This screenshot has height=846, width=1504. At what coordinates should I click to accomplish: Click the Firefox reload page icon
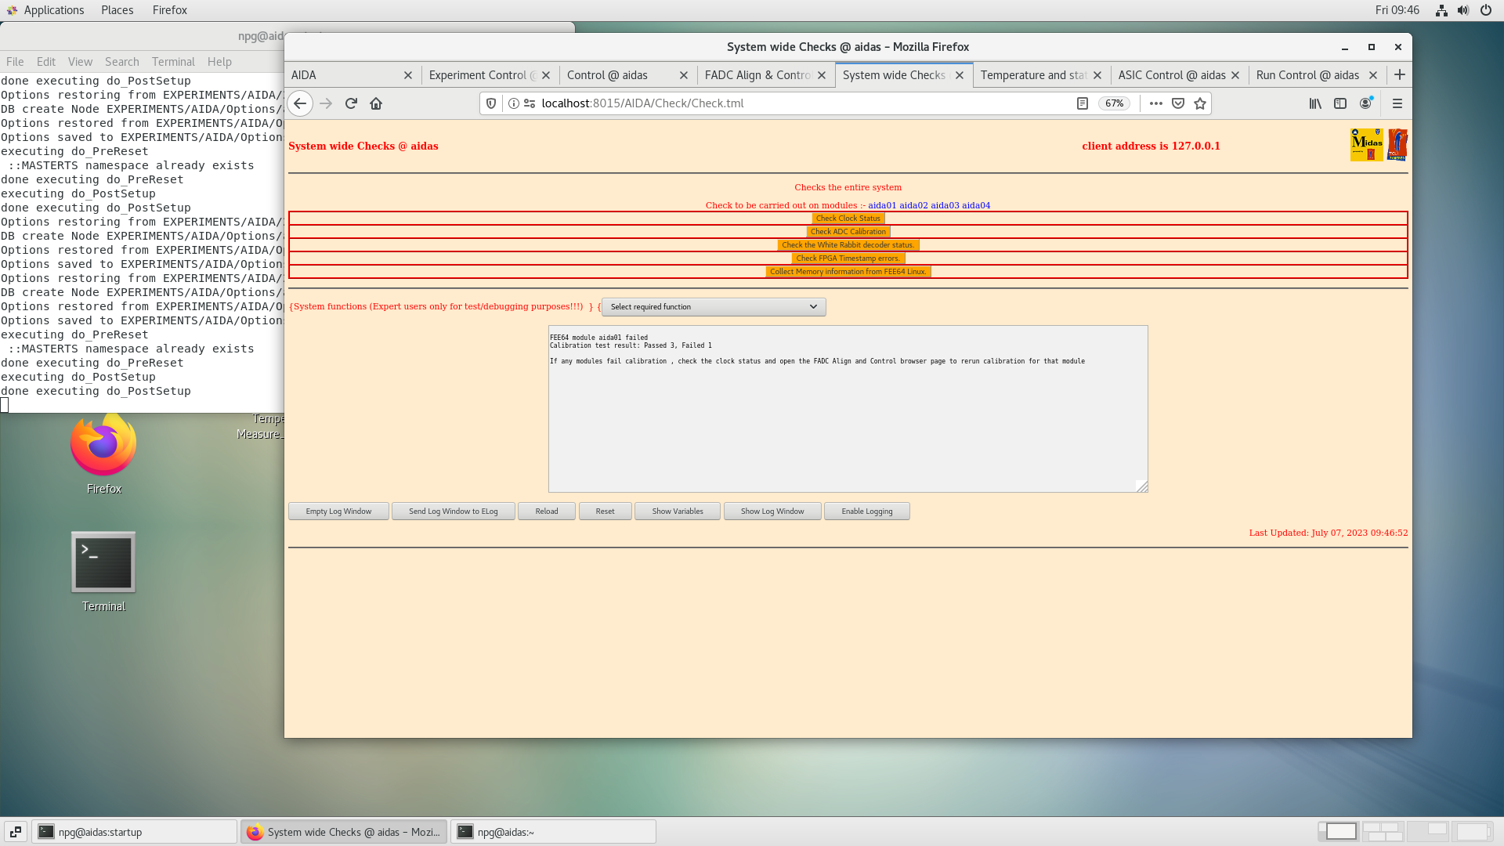click(x=351, y=103)
